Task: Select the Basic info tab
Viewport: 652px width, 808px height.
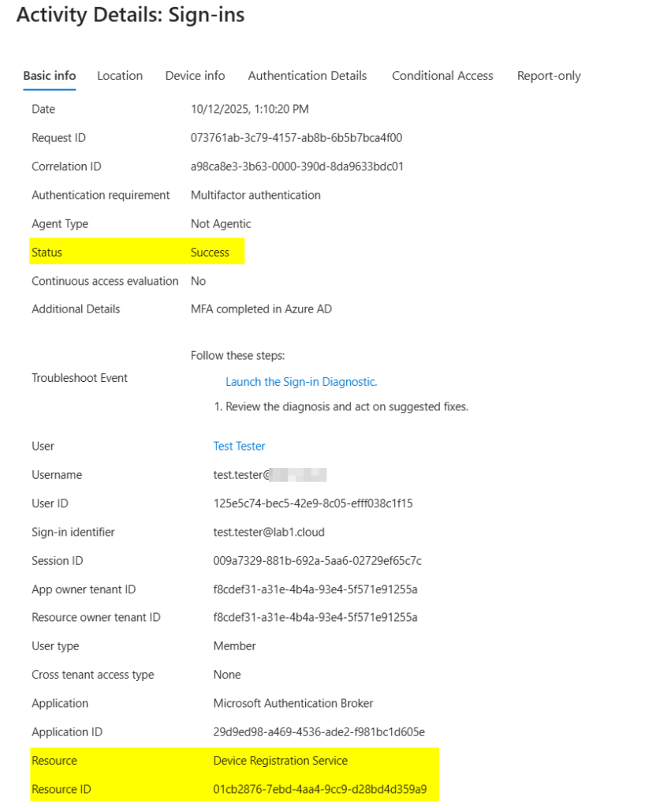Action: pos(50,76)
